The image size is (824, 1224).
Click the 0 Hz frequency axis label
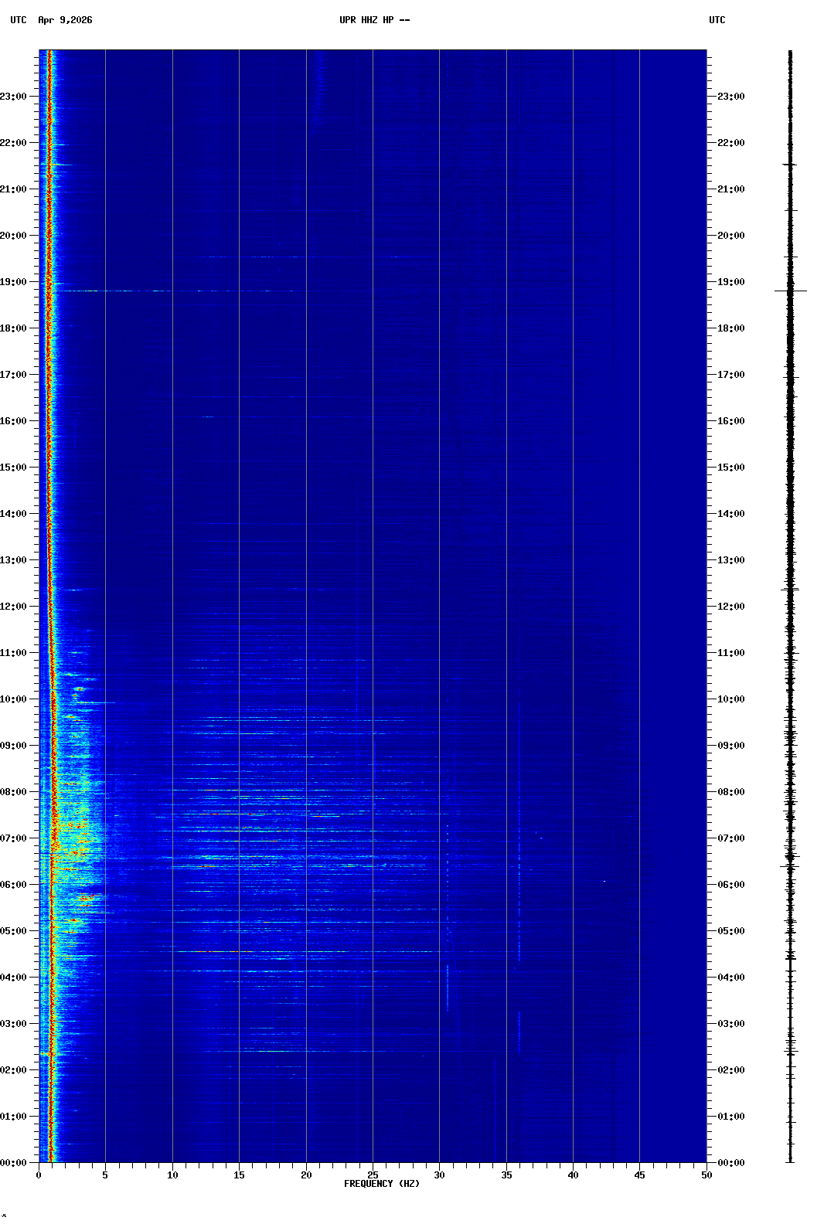[x=39, y=1175]
